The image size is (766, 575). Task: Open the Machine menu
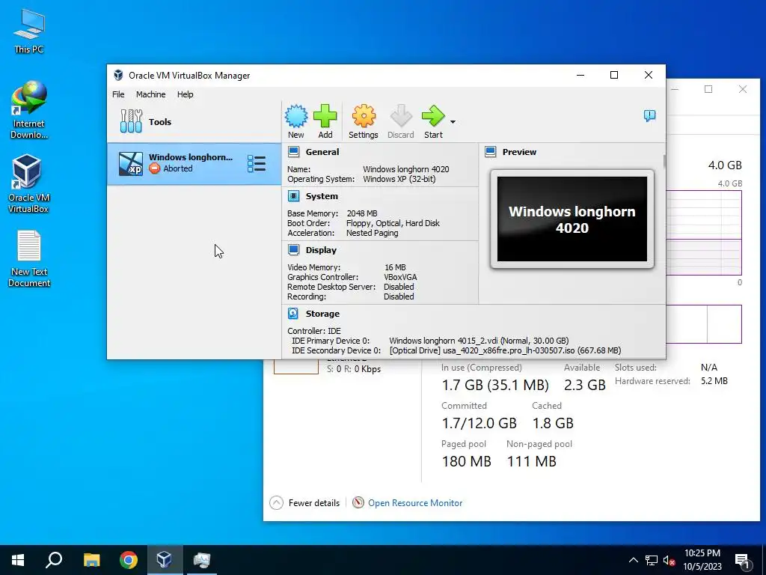click(x=150, y=94)
